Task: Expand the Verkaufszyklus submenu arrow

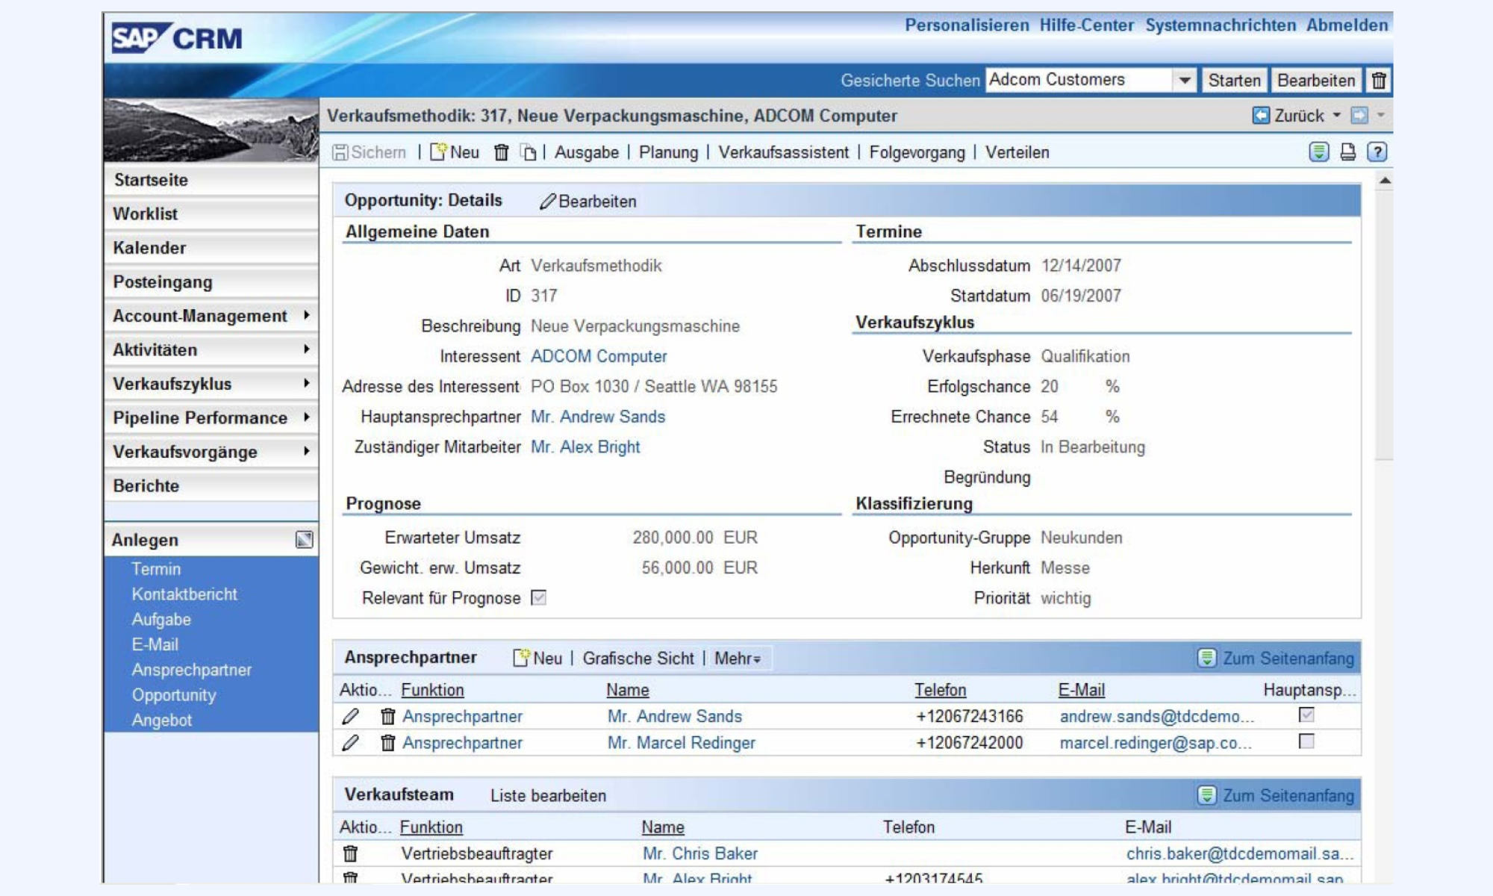Action: tap(306, 384)
